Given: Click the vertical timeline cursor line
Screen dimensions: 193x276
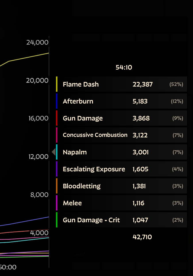Looking at the screenshot, I should (49, 152).
